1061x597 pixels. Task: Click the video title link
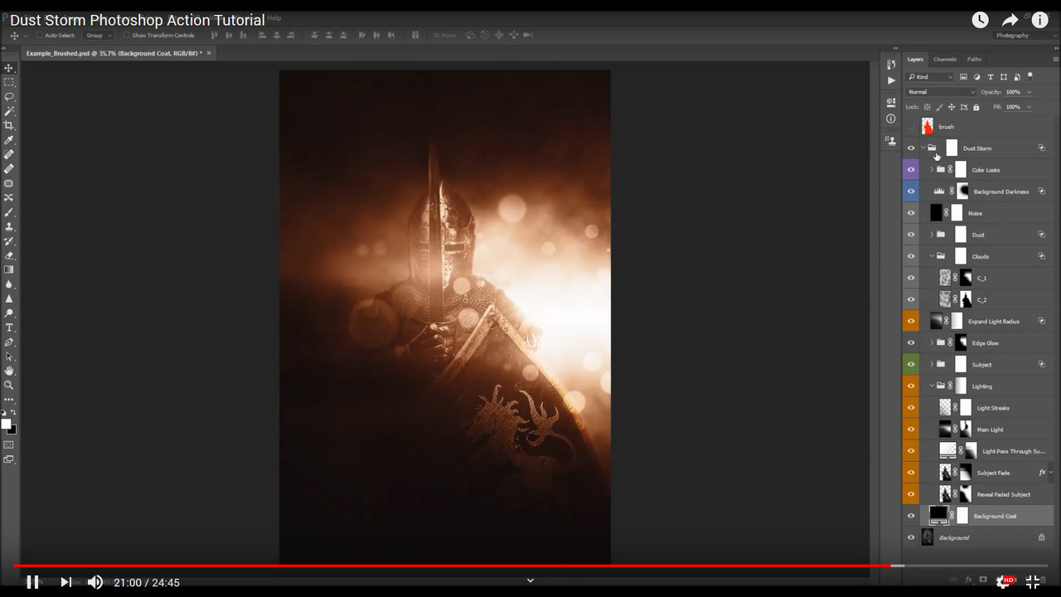[138, 20]
